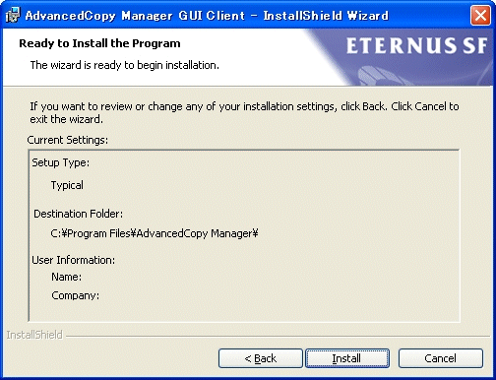Click 'Ready to Install the Program' heading
The width and height of the screenshot is (496, 380).
click(99, 43)
